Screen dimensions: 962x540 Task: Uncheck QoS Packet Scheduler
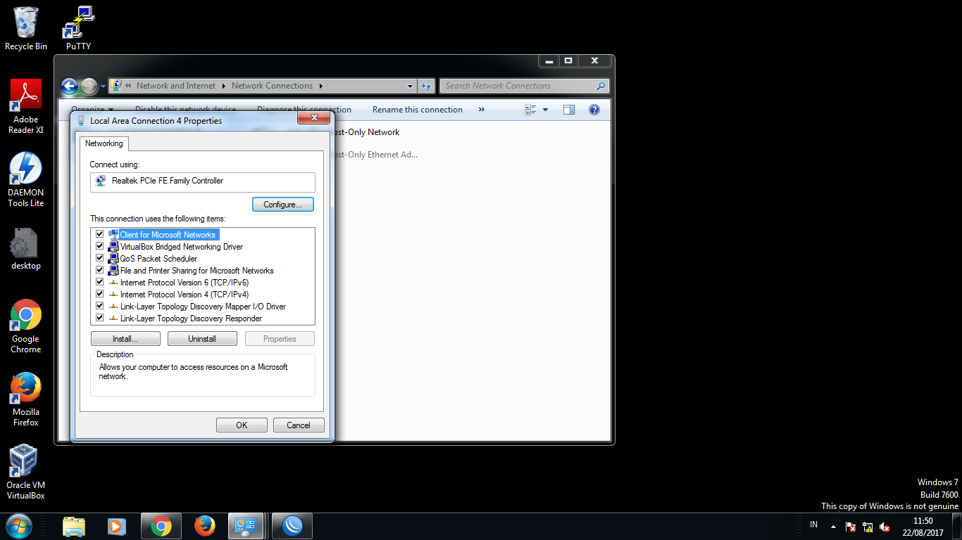point(99,257)
